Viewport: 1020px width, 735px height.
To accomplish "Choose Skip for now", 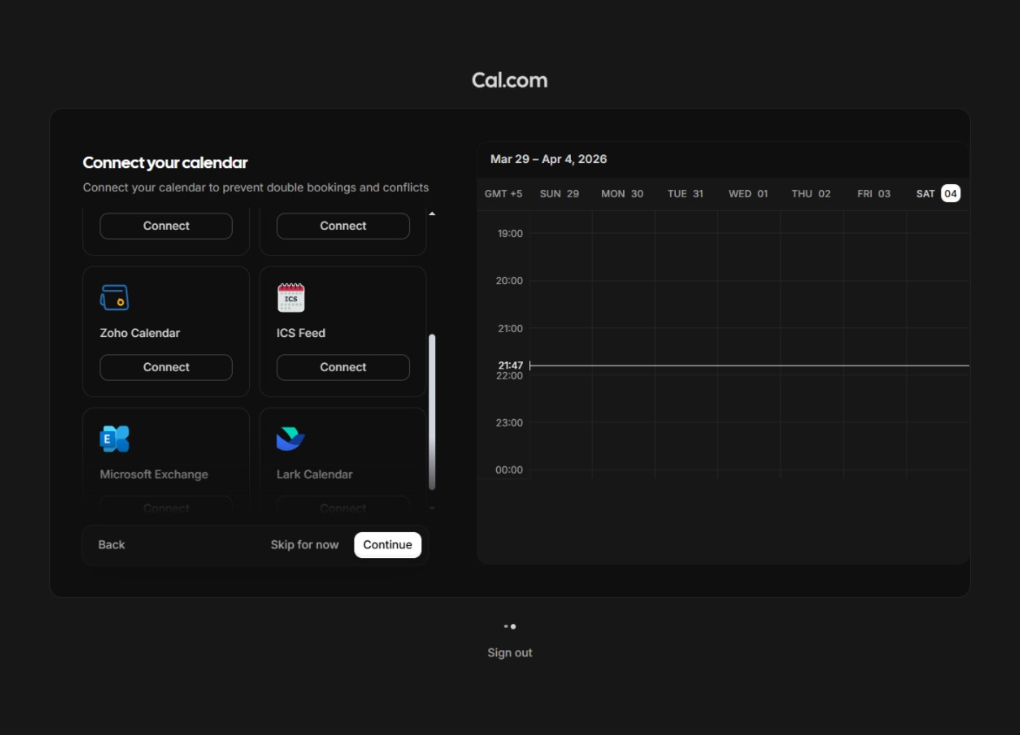I will [304, 545].
